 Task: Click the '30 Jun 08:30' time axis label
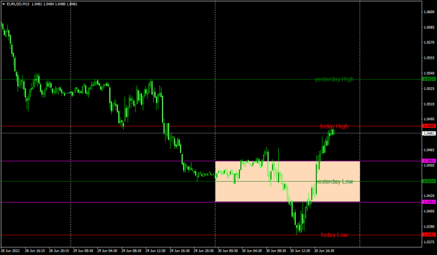(x=276, y=251)
